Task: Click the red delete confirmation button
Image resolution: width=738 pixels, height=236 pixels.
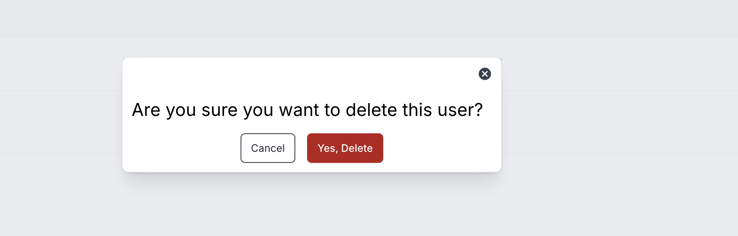Action: coord(345,148)
